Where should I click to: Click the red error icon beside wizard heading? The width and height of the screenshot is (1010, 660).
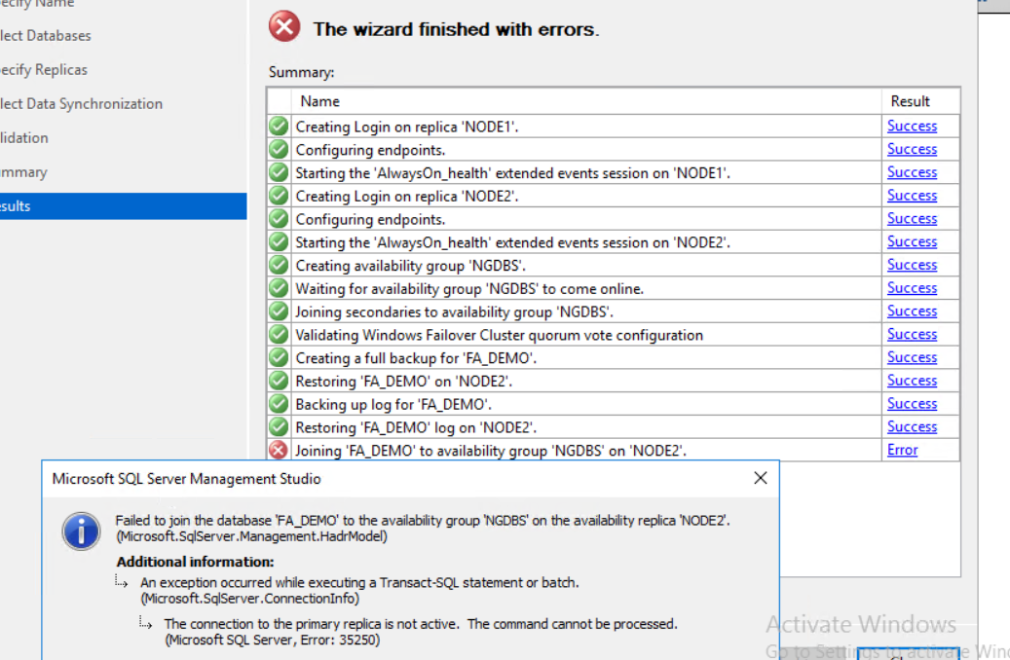(284, 27)
